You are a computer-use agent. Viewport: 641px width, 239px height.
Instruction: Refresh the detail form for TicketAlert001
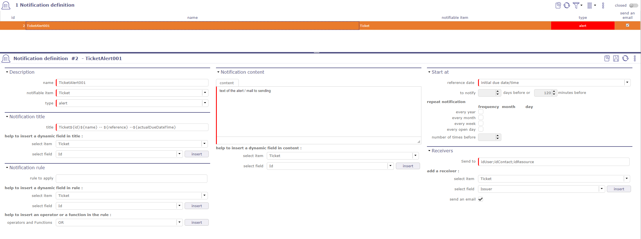click(x=625, y=58)
